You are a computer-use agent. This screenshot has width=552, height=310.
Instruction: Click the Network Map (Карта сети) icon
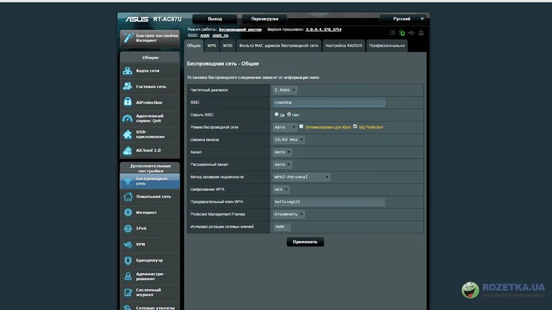127,71
